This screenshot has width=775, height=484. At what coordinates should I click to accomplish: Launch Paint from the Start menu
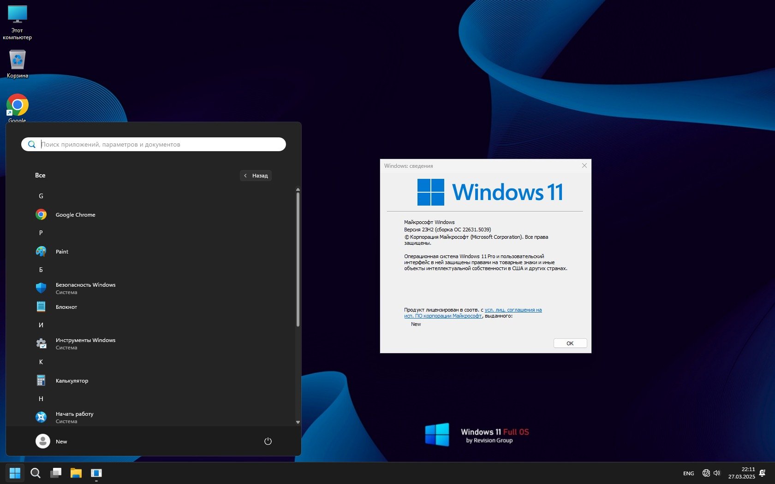pyautogui.click(x=62, y=252)
